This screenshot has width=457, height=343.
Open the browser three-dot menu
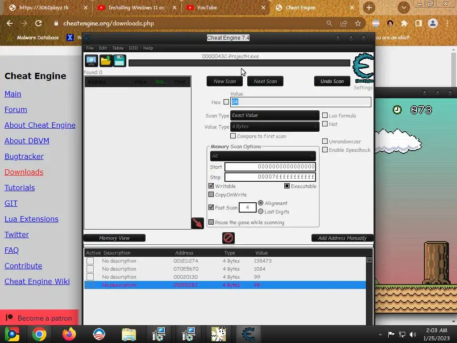447,23
